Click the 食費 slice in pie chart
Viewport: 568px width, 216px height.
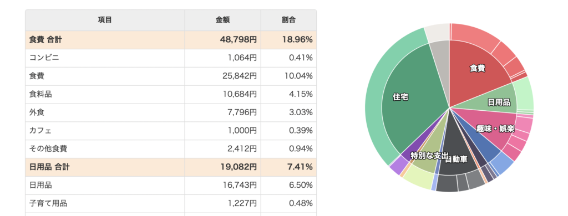coord(478,68)
